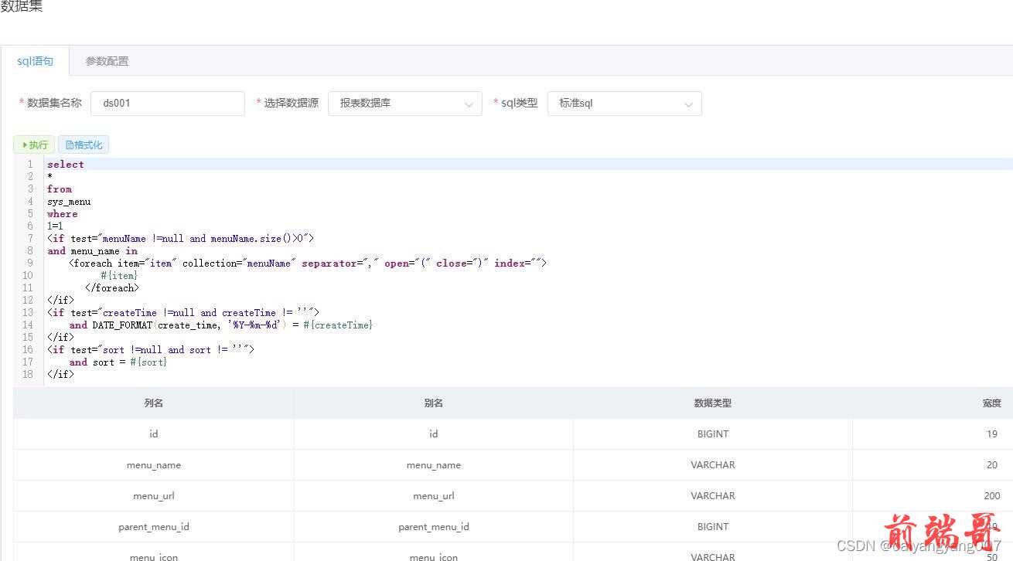
Task: Click VARCHAR type in the menu_url row
Action: [x=712, y=496]
